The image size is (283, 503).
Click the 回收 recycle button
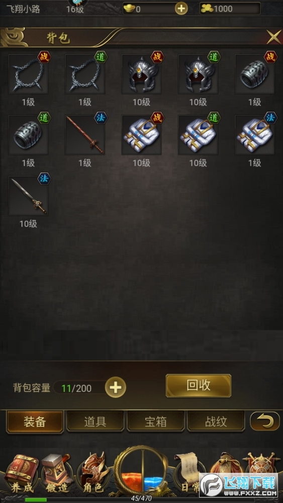coord(199,386)
